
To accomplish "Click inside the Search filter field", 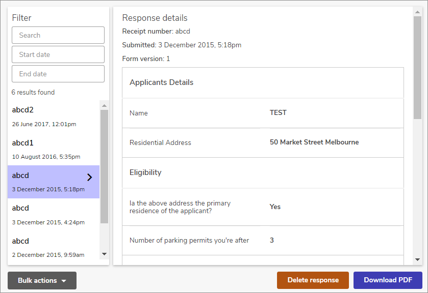I will tap(58, 35).
